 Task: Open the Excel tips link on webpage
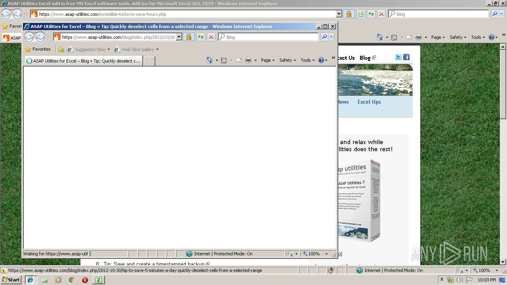[369, 102]
